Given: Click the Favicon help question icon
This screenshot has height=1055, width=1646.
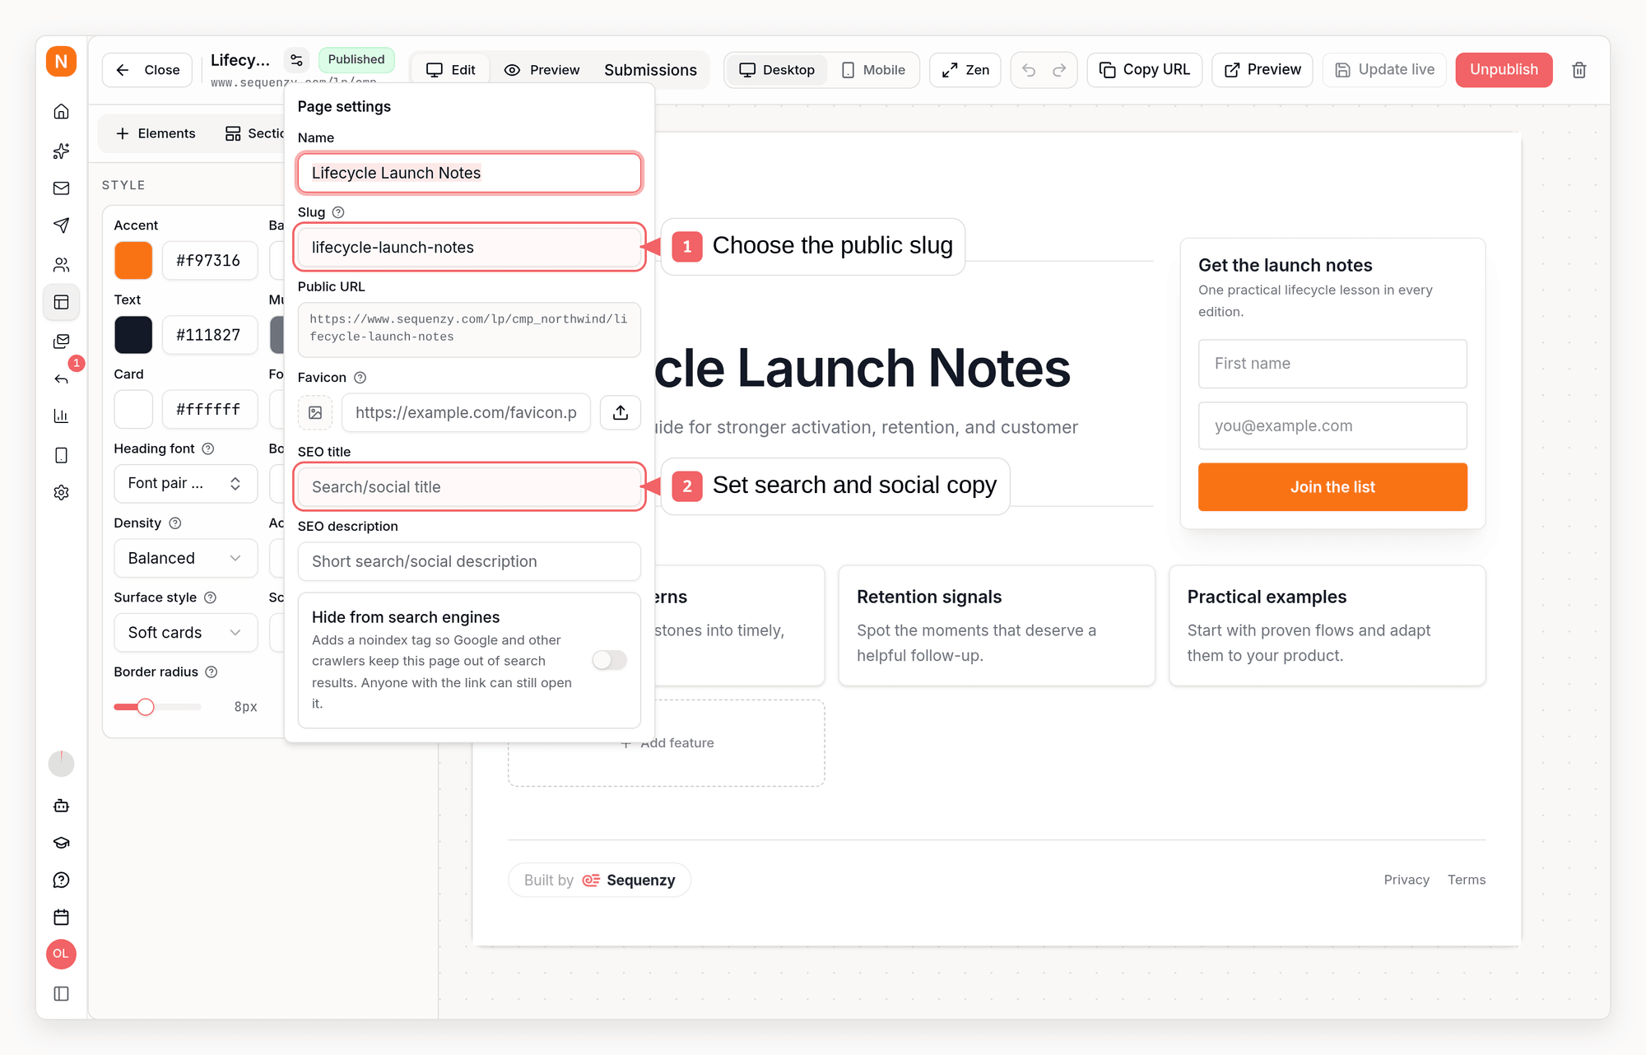Looking at the screenshot, I should 360,378.
